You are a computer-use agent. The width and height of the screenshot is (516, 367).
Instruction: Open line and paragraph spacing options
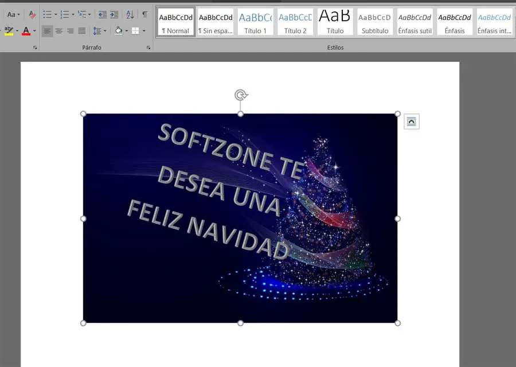pyautogui.click(x=97, y=31)
